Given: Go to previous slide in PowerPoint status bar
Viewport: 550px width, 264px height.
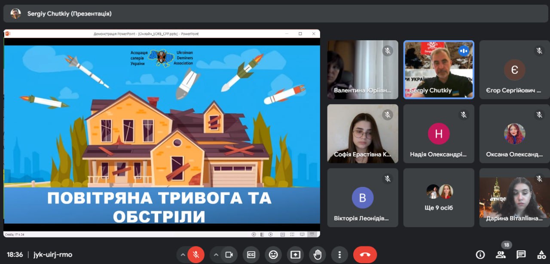Looking at the screenshot, I should [254, 234].
